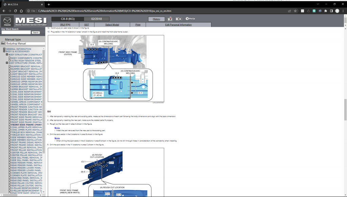
Task: Open the Select Model menu item
Action: pos(112,25)
